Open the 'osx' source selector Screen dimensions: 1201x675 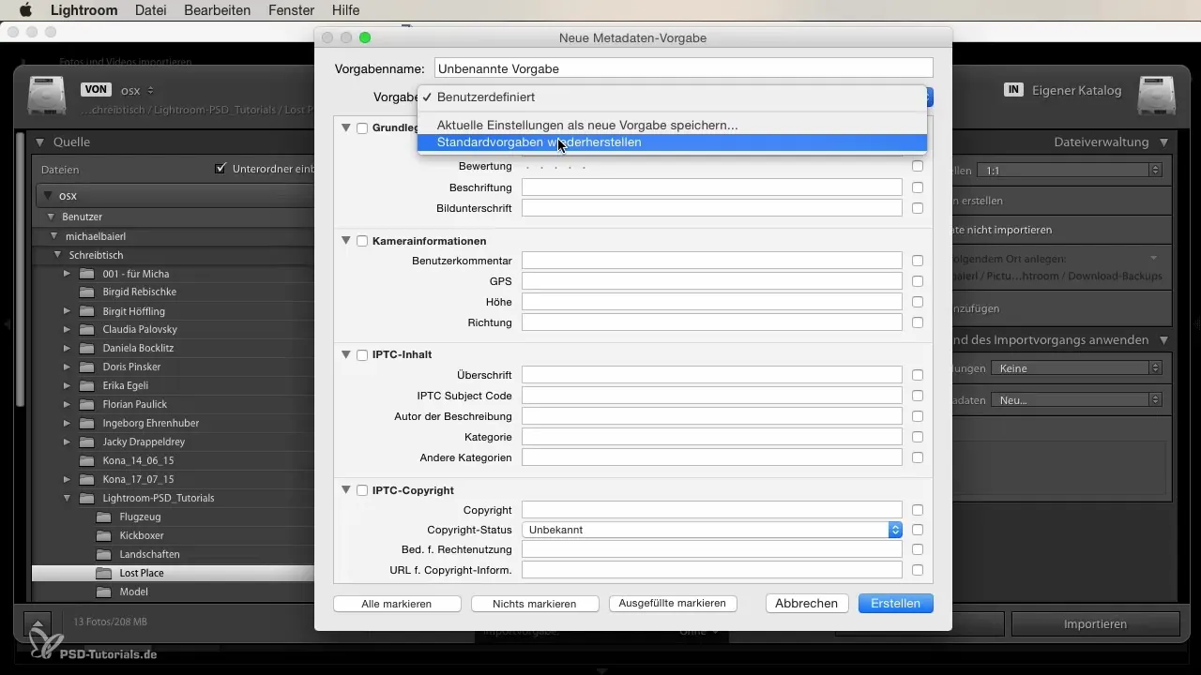point(138,90)
